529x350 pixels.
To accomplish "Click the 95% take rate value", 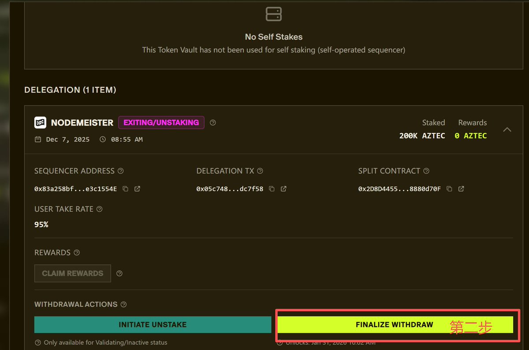I will (41, 225).
